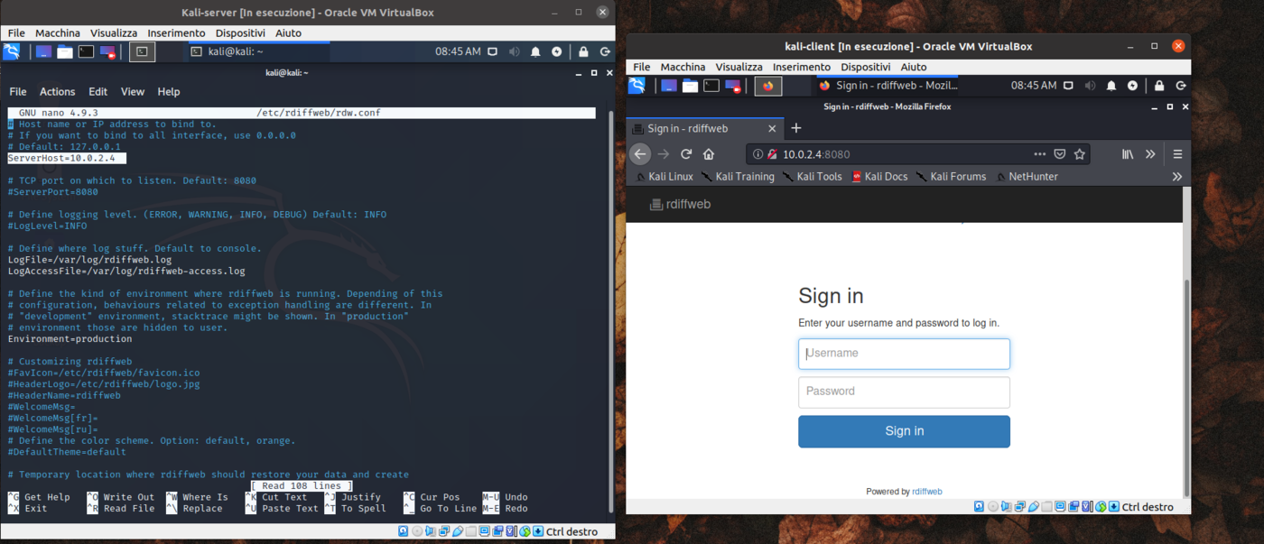Click the VirtualBox USB devices status icon
1264x544 pixels.
(x=1034, y=506)
